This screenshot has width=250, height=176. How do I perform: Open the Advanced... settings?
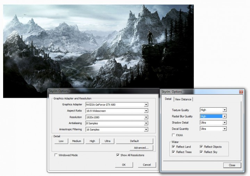point(141,148)
